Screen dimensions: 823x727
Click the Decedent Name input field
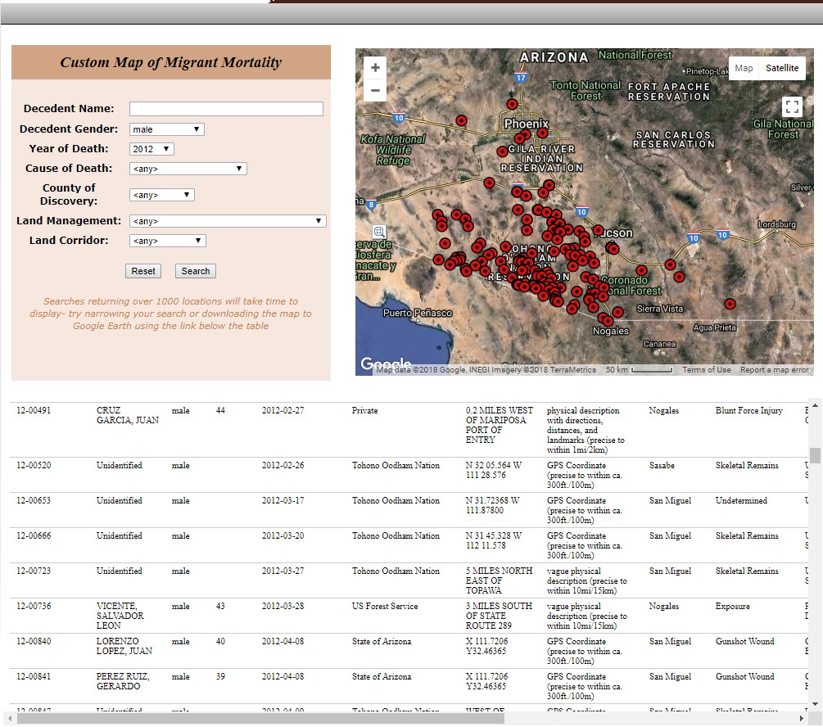[226, 109]
